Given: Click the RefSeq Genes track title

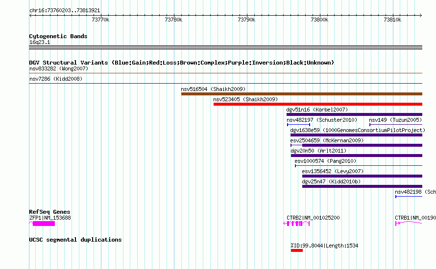Looking at the screenshot, I should [50, 212].
